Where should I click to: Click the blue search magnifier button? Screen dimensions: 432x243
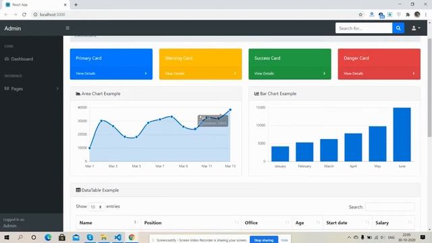[x=398, y=28]
